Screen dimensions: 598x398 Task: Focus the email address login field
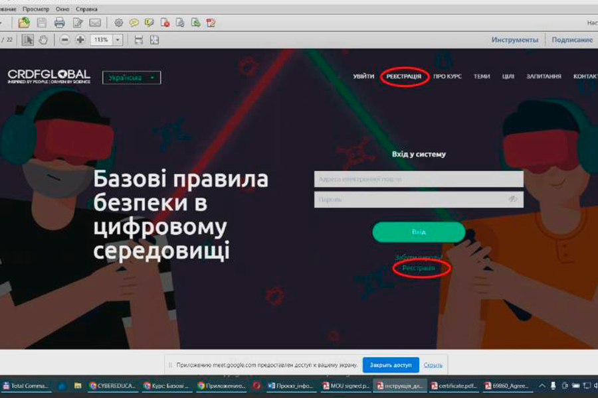click(x=419, y=179)
